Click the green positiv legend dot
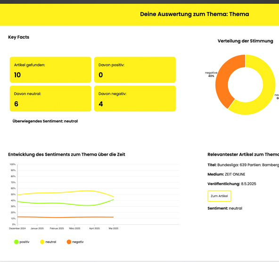This screenshot has width=279, height=262. click(16, 242)
